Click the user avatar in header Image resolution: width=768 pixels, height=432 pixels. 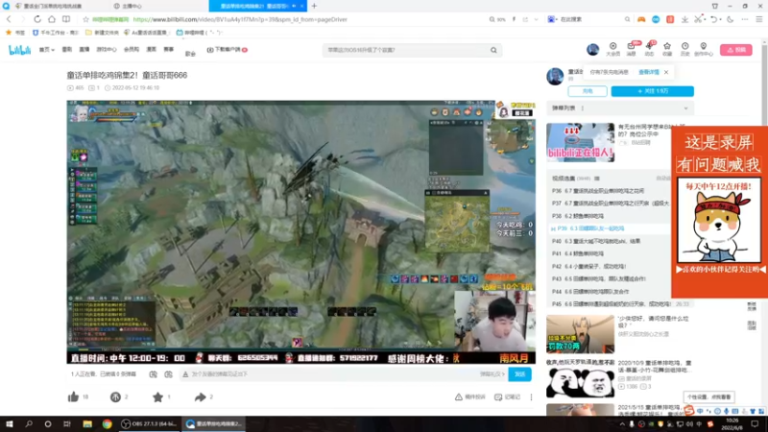(592, 50)
